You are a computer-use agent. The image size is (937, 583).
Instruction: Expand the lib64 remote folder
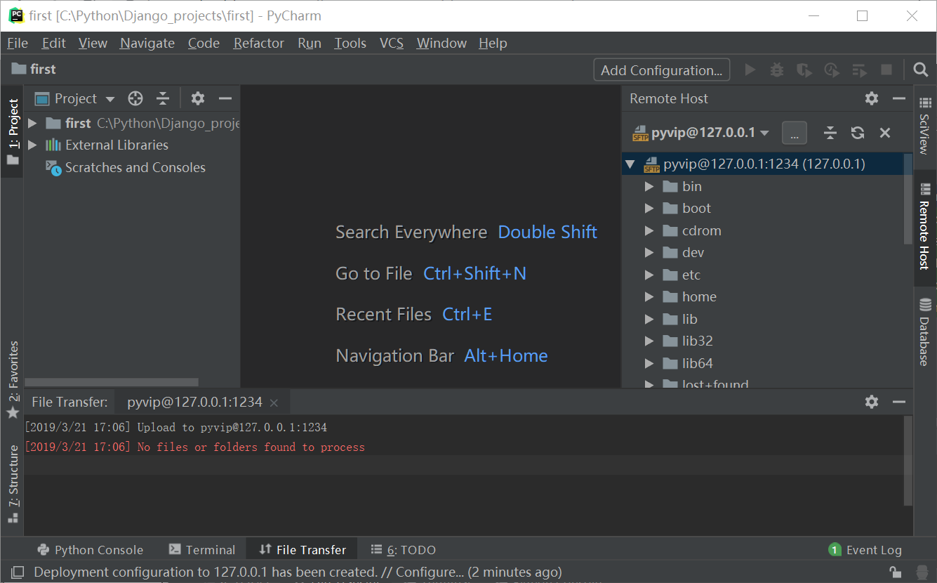(x=649, y=363)
